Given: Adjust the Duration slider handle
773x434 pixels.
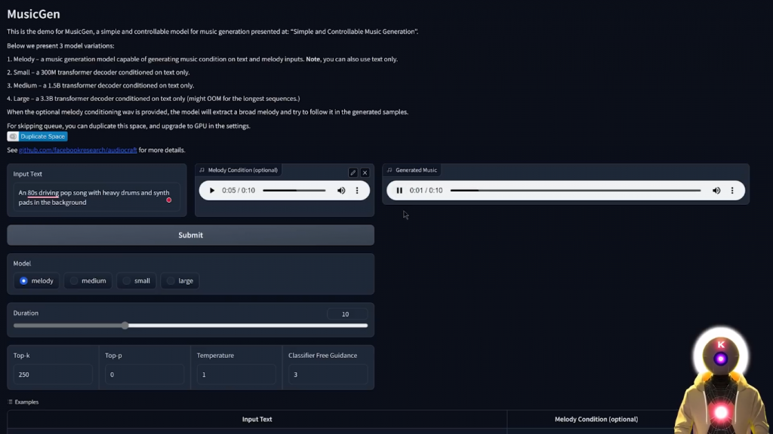Looking at the screenshot, I should 125,325.
